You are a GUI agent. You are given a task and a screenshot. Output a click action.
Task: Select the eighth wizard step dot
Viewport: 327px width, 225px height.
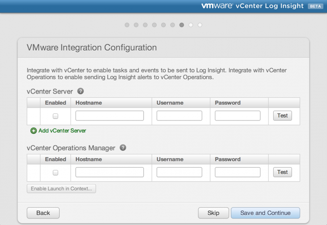pyautogui.click(x=191, y=25)
